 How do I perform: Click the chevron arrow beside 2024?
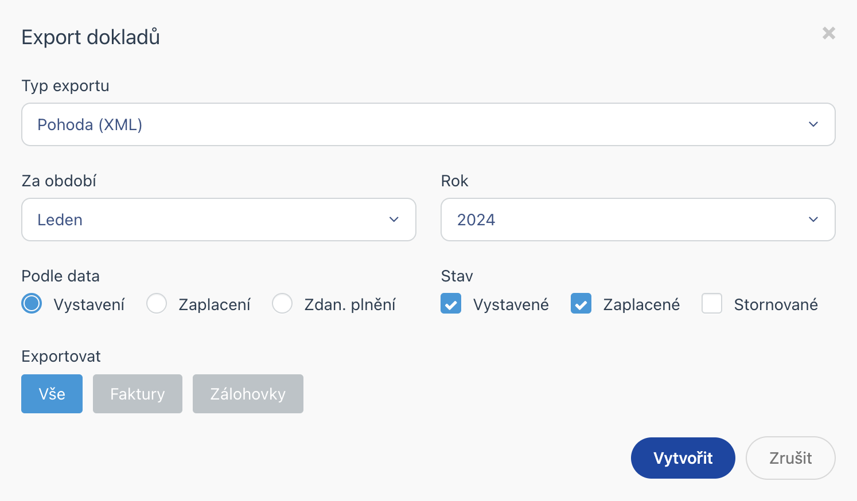coord(813,220)
